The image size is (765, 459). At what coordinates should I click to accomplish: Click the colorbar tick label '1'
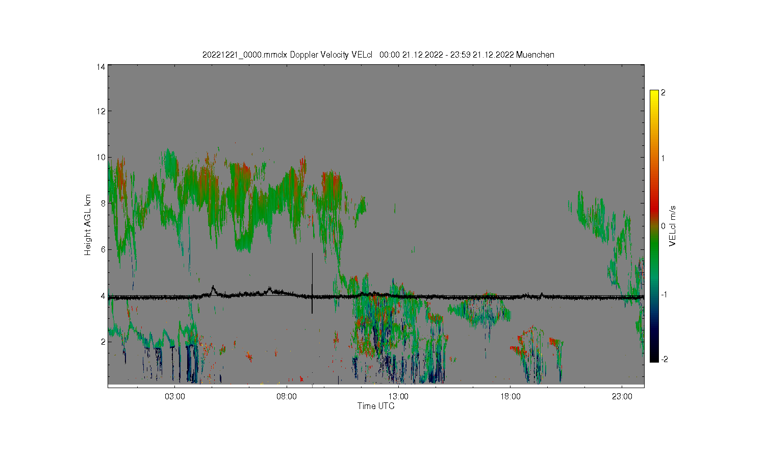[663, 158]
